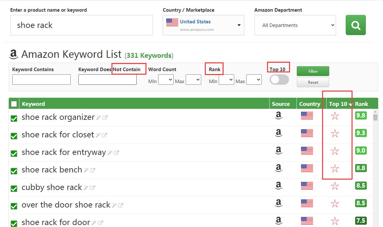Image resolution: width=383 pixels, height=227 pixels.
Task: Open external link for shoe rack for entryway
Action: (x=116, y=153)
